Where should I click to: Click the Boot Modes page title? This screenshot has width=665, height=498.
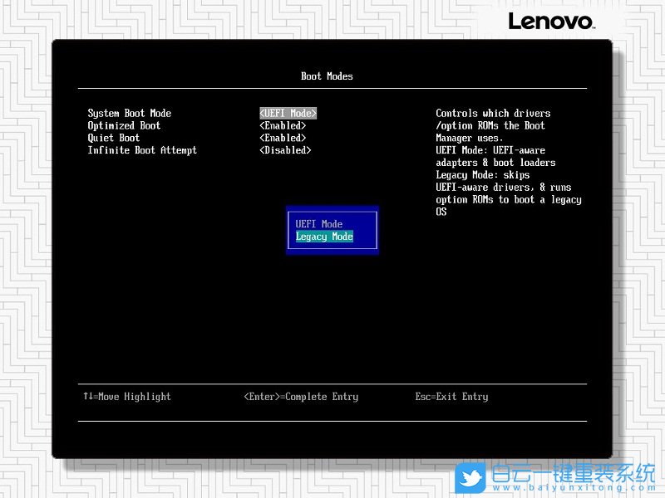[327, 76]
